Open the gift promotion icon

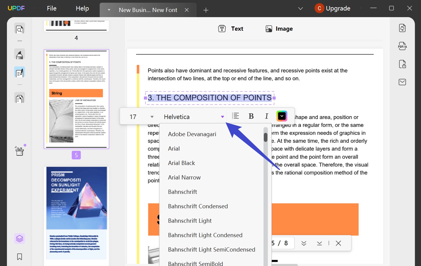click(x=19, y=151)
